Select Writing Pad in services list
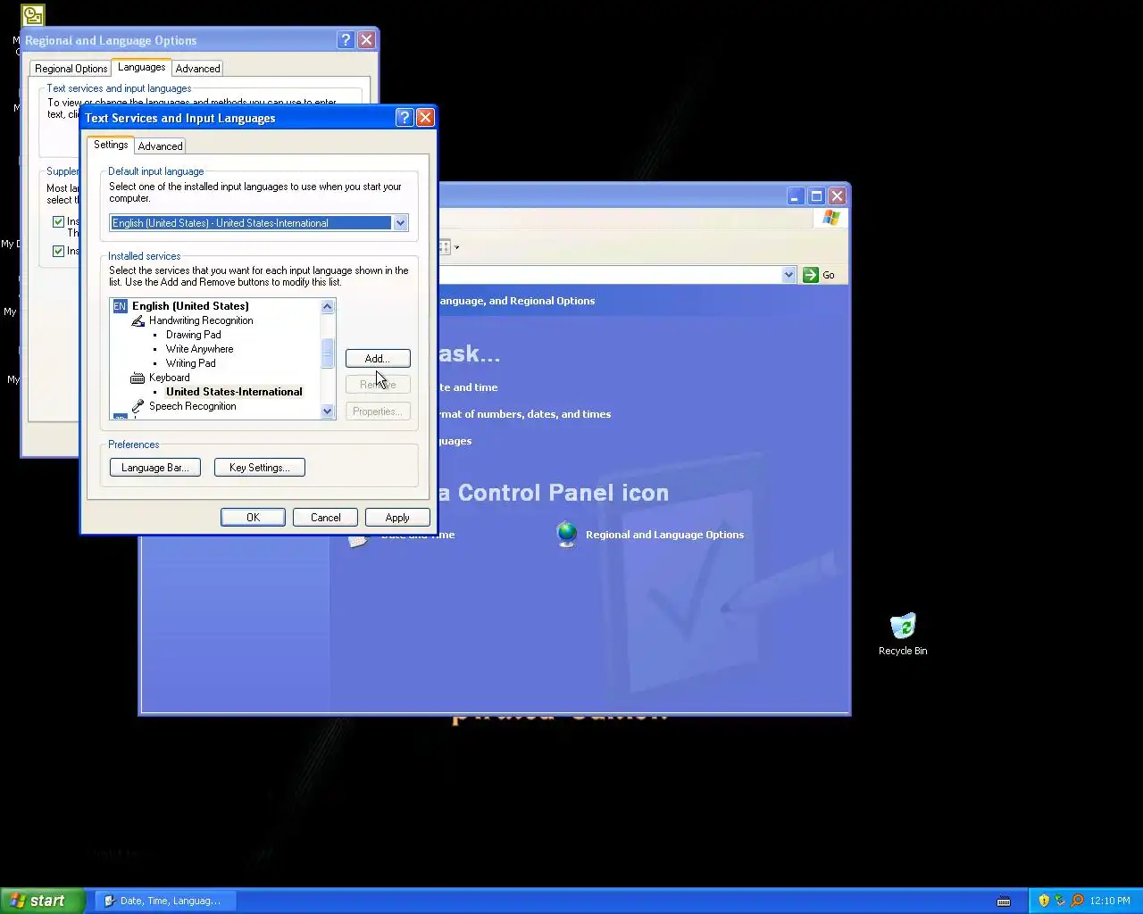This screenshot has height=914, width=1143. (x=190, y=363)
